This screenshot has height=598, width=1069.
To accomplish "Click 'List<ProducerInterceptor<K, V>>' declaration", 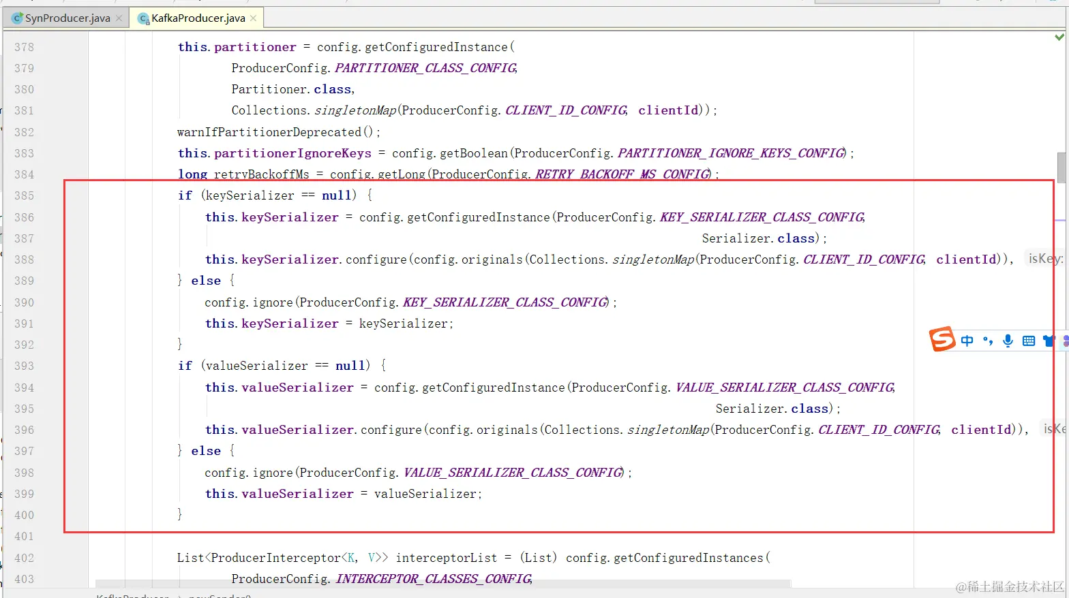I will [283, 558].
